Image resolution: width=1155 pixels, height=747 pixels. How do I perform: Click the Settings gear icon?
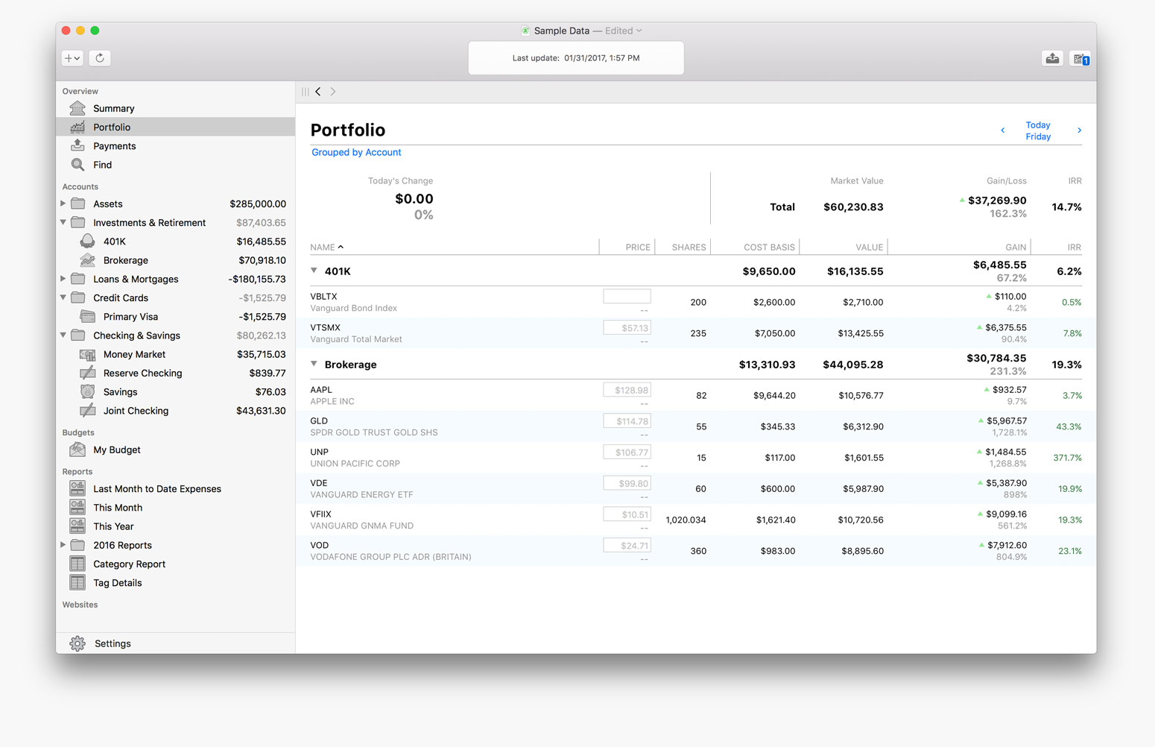click(x=77, y=643)
